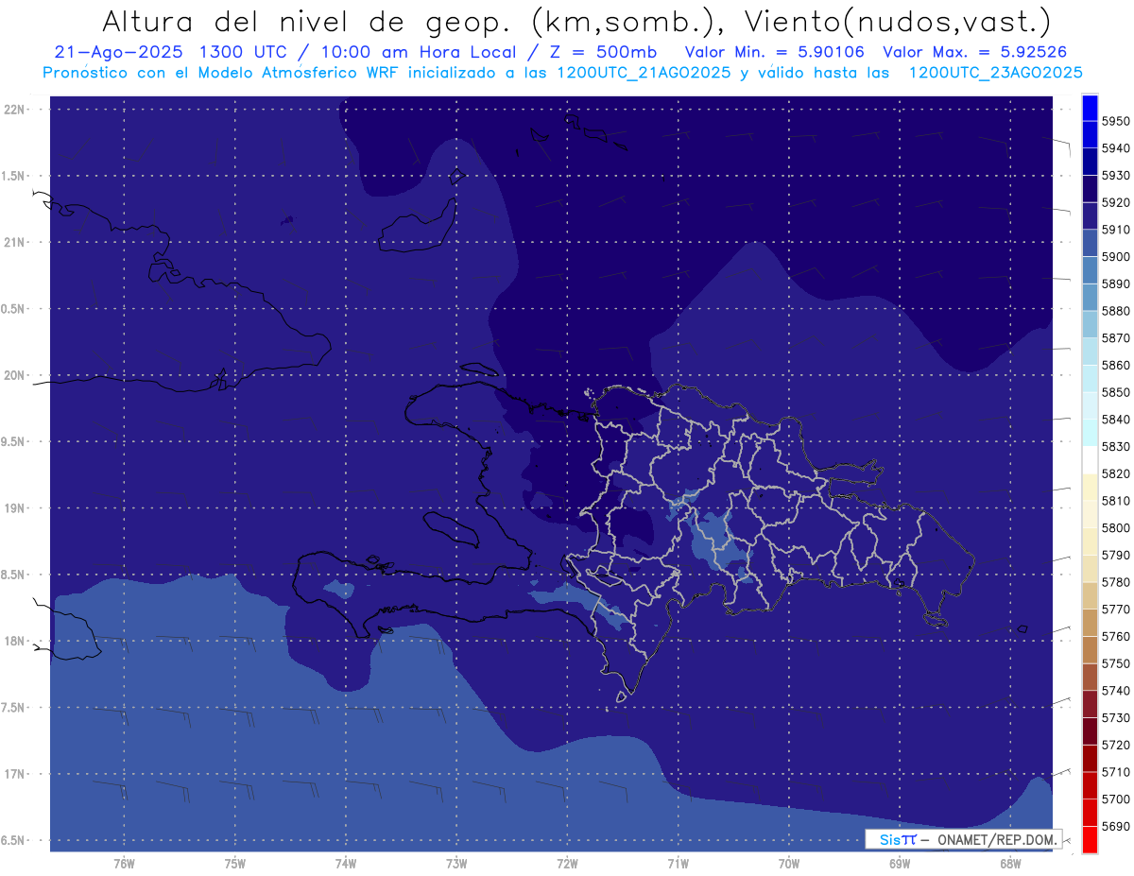1134x876 pixels.
Task: Click the '69W' longitude label
Action: pos(900,864)
